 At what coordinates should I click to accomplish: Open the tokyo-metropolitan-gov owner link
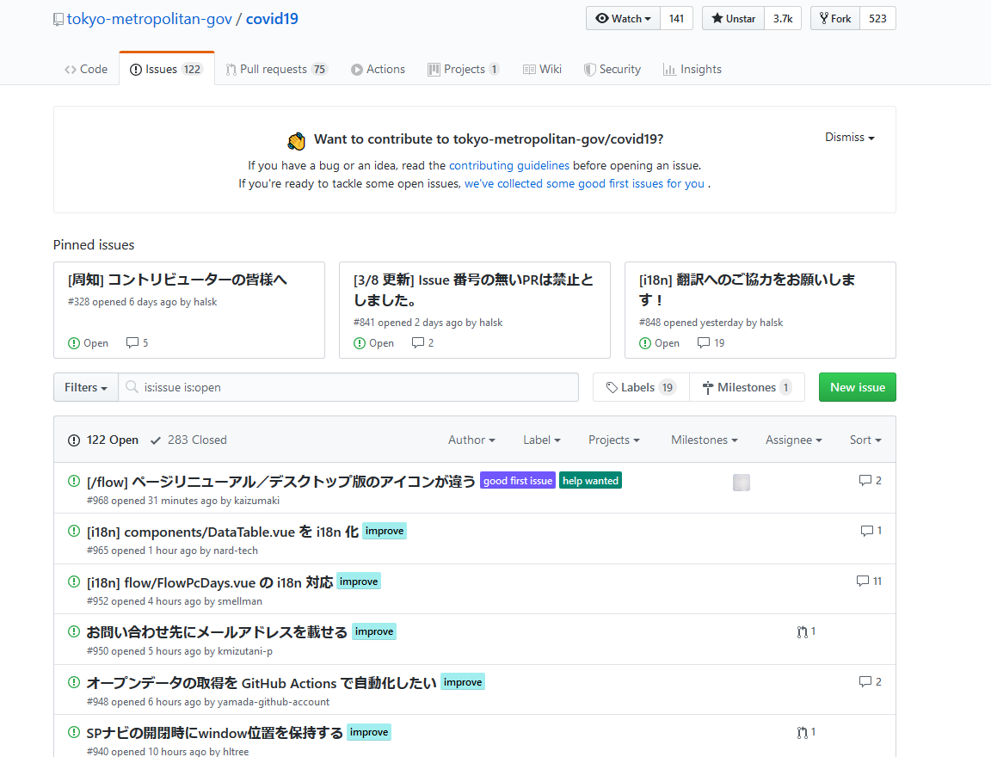[149, 19]
